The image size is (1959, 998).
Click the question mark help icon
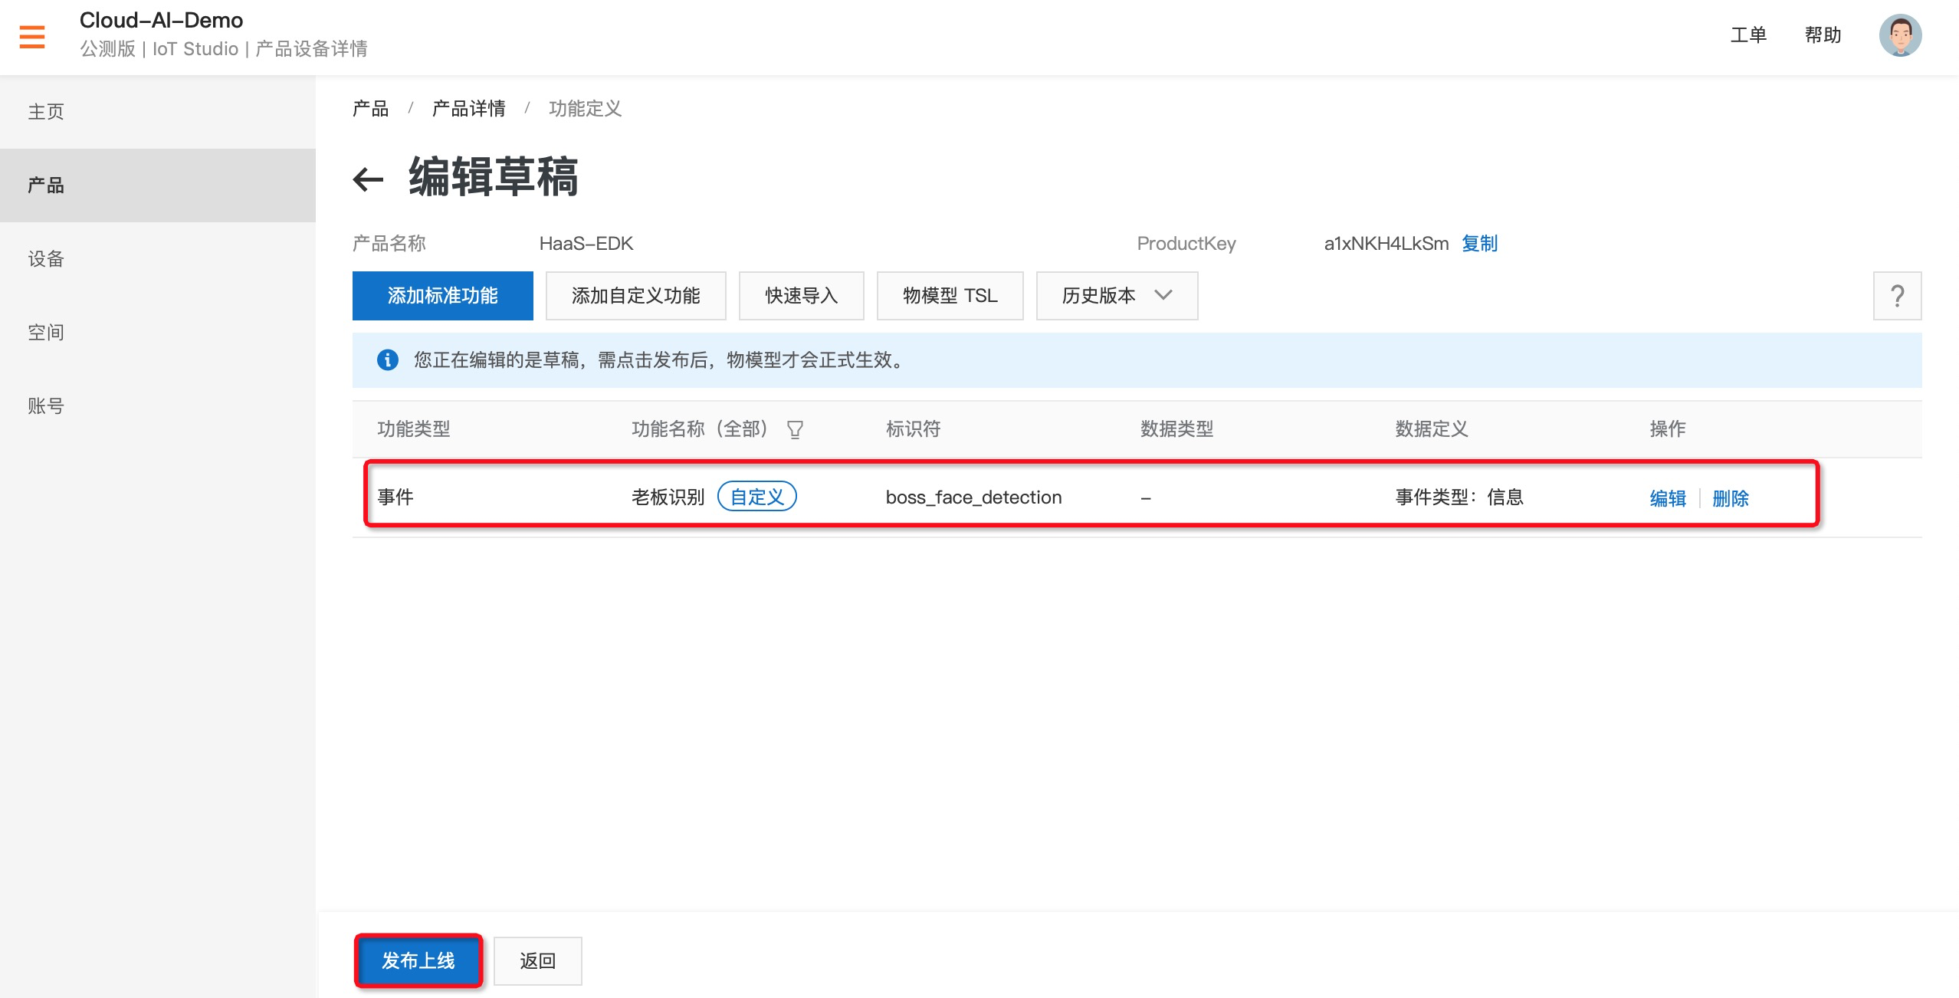(x=1897, y=296)
